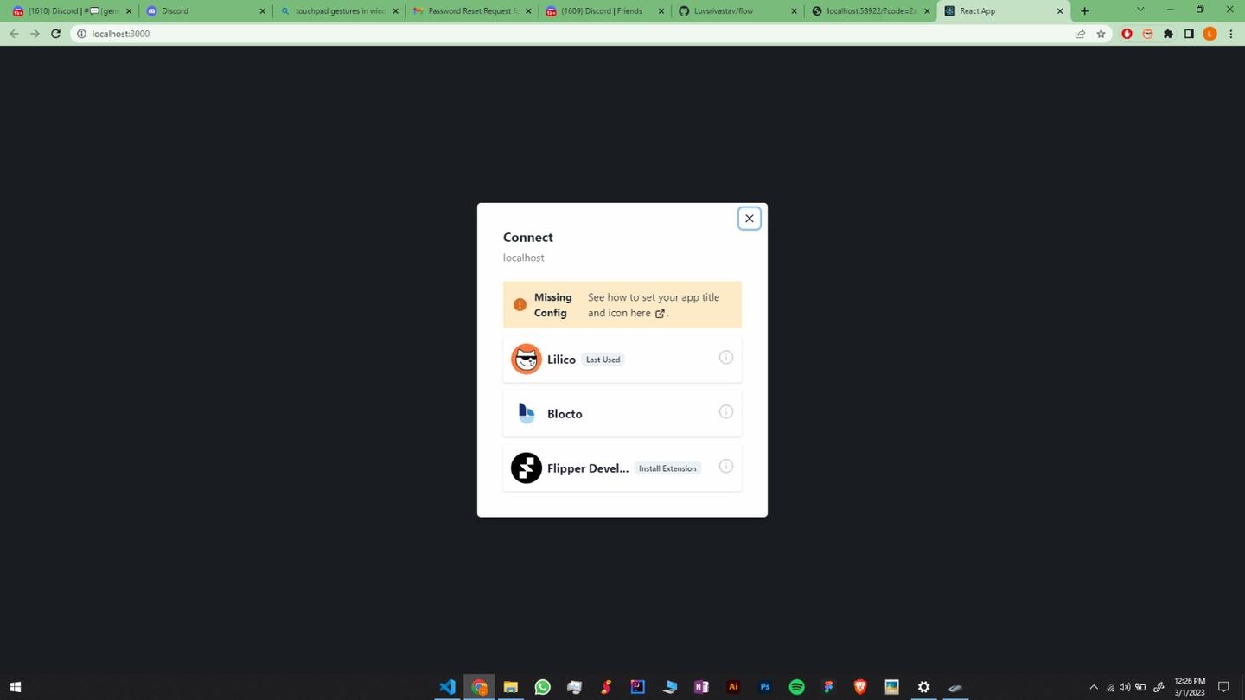
Task: Click the Lilico wallet avatar logo
Action: (526, 359)
